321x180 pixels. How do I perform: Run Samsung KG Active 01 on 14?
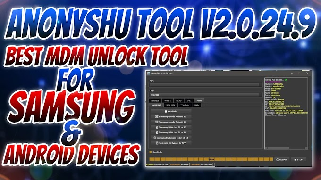pyautogui.click(x=171, y=132)
